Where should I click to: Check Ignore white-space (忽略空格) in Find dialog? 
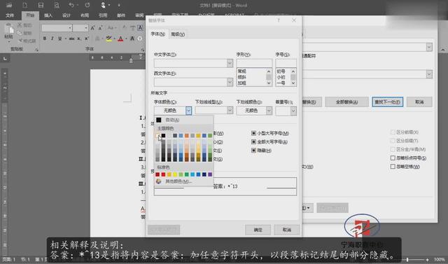coord(393,166)
